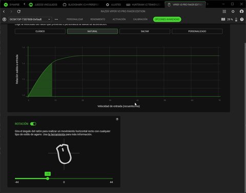Open the profile options three-dots menu

(56, 19)
